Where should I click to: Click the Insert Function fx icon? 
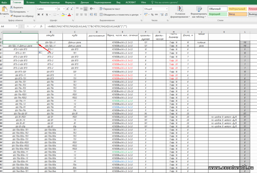pyautogui.click(x=41, y=26)
